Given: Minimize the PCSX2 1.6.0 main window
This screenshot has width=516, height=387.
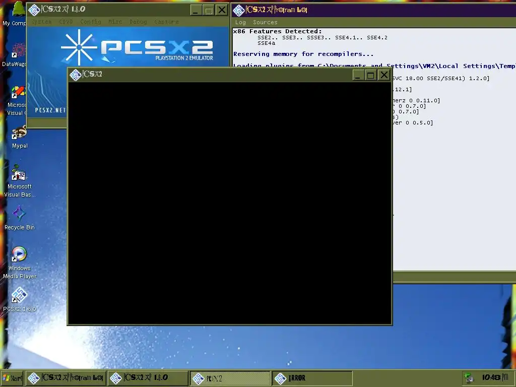Looking at the screenshot, I should [x=196, y=10].
